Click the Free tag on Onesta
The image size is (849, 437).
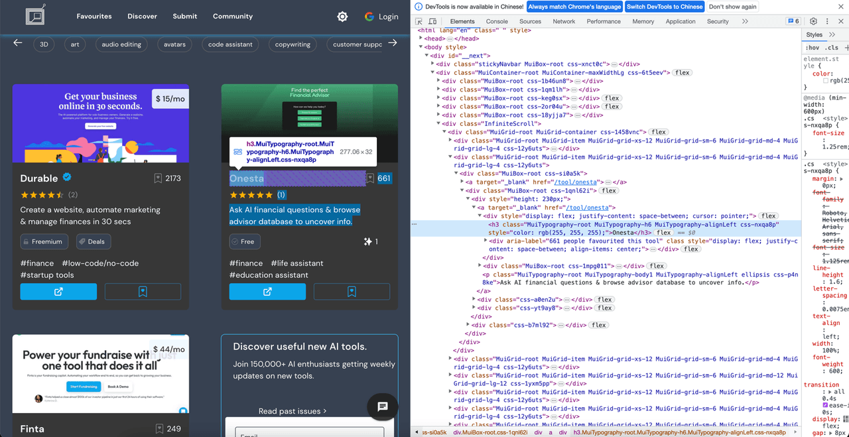(x=245, y=241)
